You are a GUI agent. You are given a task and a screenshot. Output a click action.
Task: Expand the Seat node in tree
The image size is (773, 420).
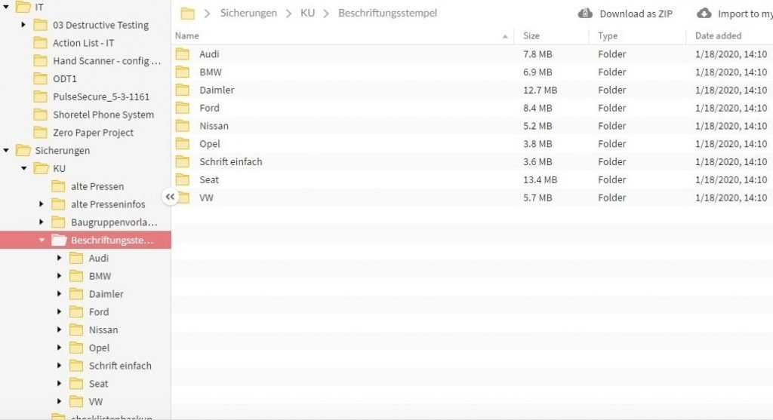tap(59, 383)
